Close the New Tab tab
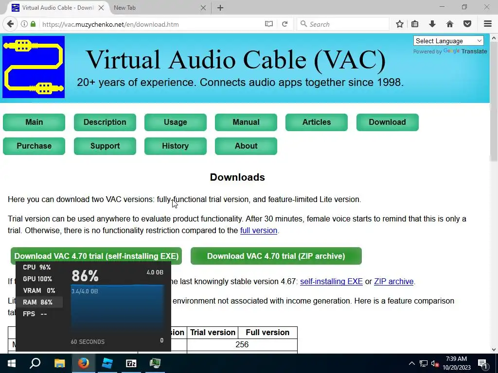This screenshot has height=373, width=498. (203, 8)
